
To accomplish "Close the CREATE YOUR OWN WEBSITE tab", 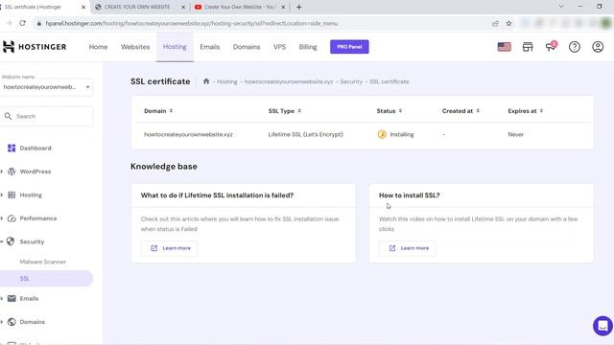I will [x=183, y=7].
